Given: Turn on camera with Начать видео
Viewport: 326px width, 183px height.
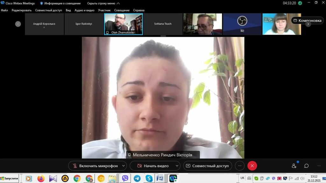Looking at the screenshot, I should pyautogui.click(x=153, y=166).
